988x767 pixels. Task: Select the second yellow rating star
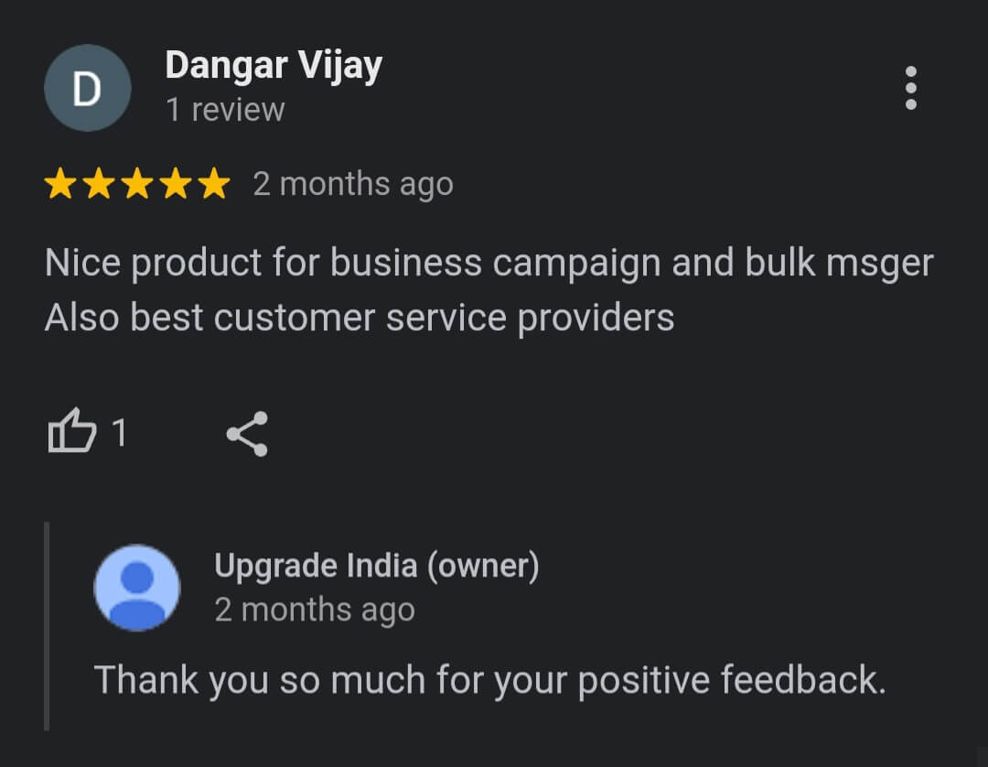[99, 183]
